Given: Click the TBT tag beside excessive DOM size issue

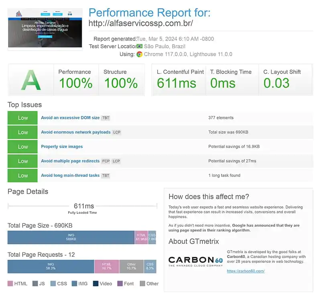Looking at the screenshot, I should point(106,118).
